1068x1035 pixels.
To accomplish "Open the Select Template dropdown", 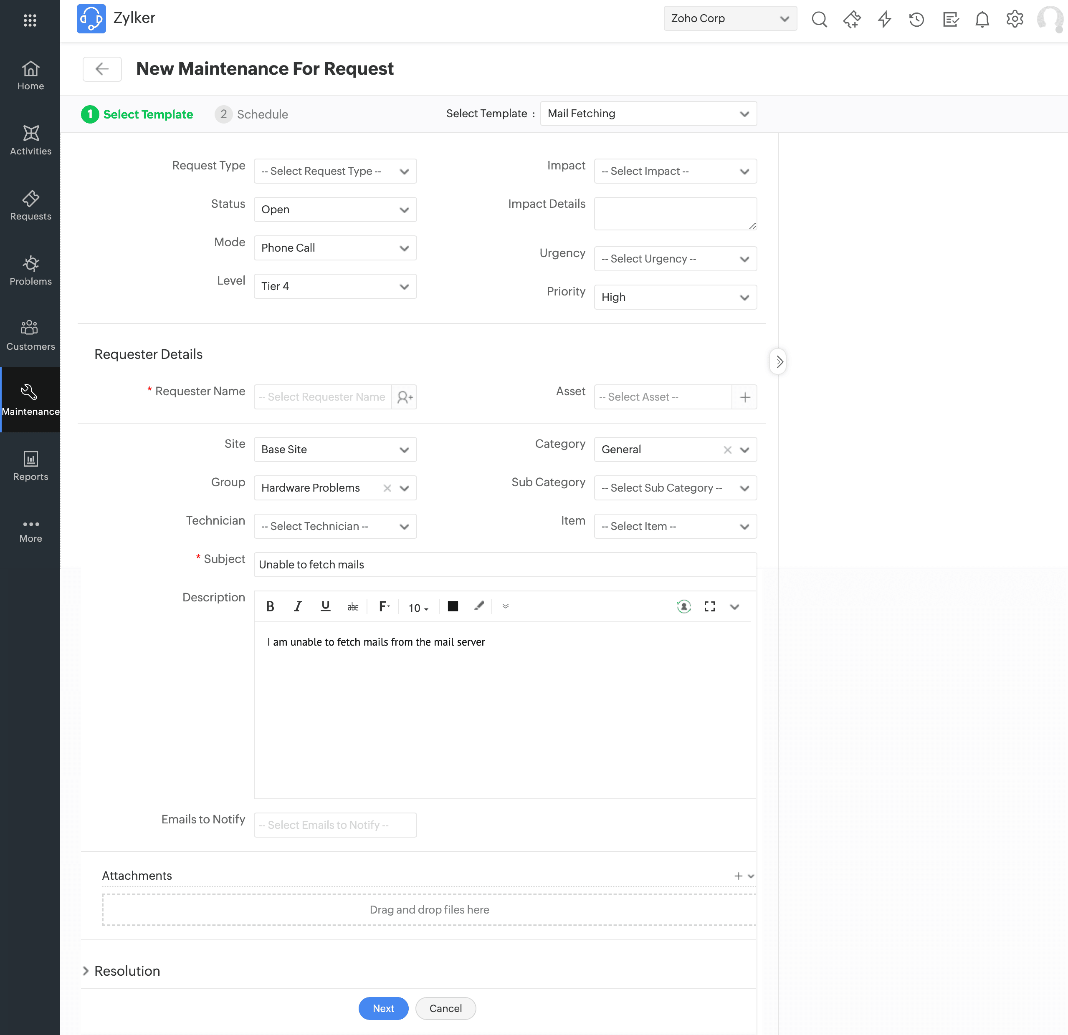I will 648,114.
